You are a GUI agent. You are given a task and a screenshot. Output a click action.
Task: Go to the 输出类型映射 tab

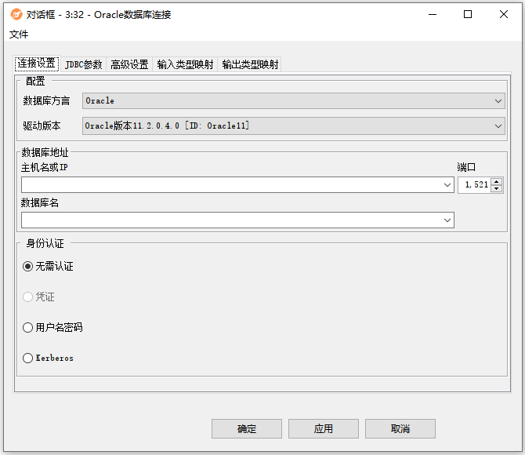click(250, 64)
